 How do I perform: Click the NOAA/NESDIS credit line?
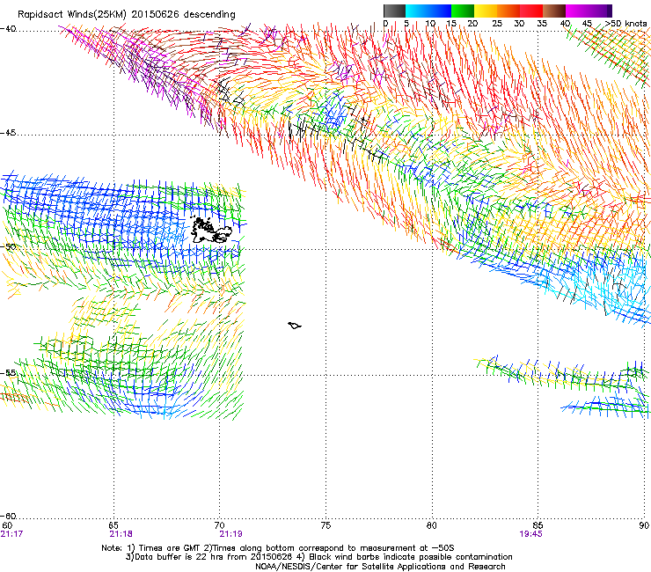pyautogui.click(x=380, y=567)
